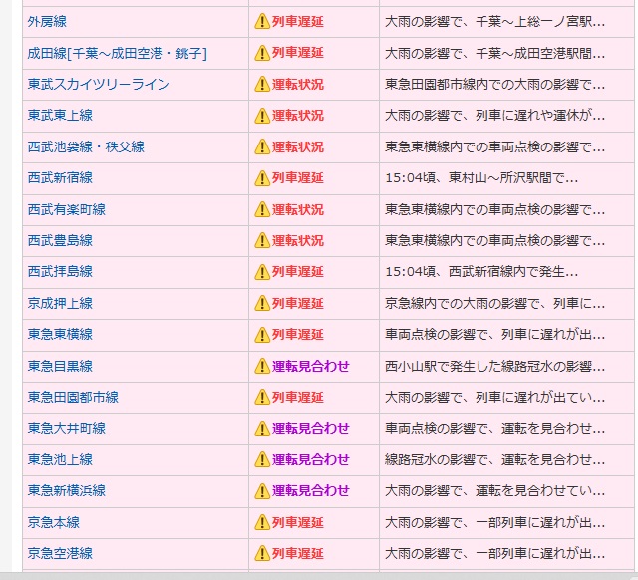The width and height of the screenshot is (638, 580).
Task: Open the 京成押上線 link
Action: point(60,303)
